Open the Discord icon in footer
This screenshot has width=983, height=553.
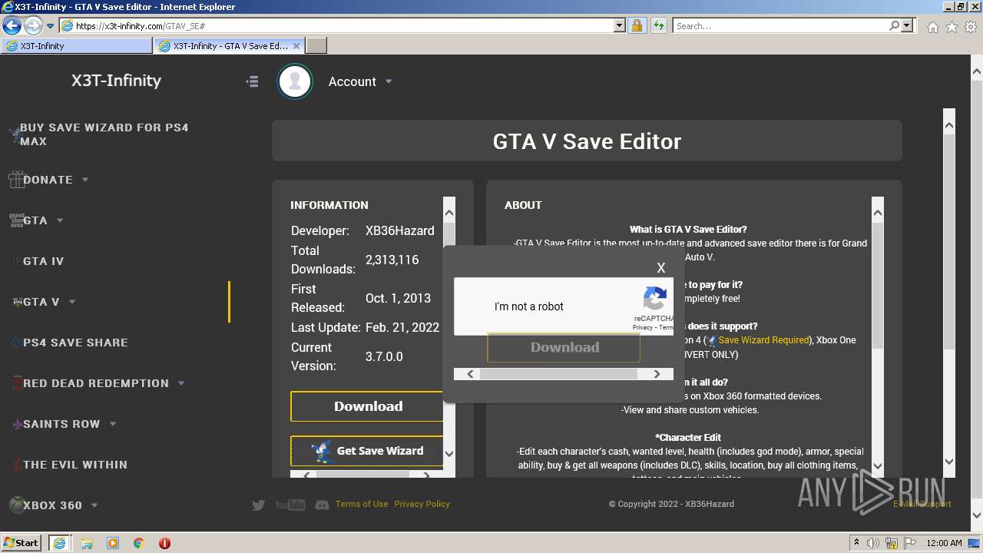click(323, 505)
